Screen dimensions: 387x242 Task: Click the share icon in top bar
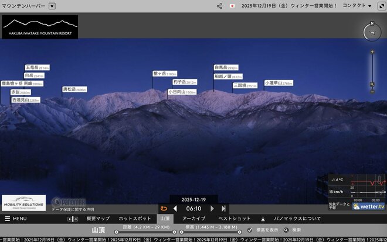[x=219, y=6]
